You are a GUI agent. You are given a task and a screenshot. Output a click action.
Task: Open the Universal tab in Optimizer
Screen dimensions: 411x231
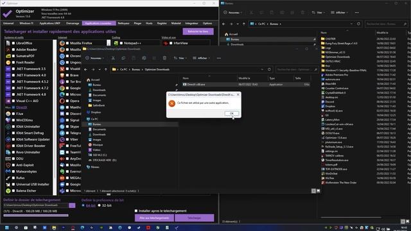8,23
